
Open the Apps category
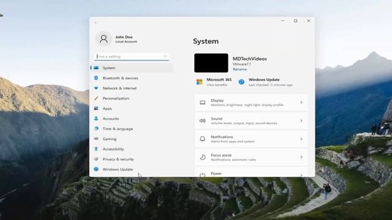(132, 109)
